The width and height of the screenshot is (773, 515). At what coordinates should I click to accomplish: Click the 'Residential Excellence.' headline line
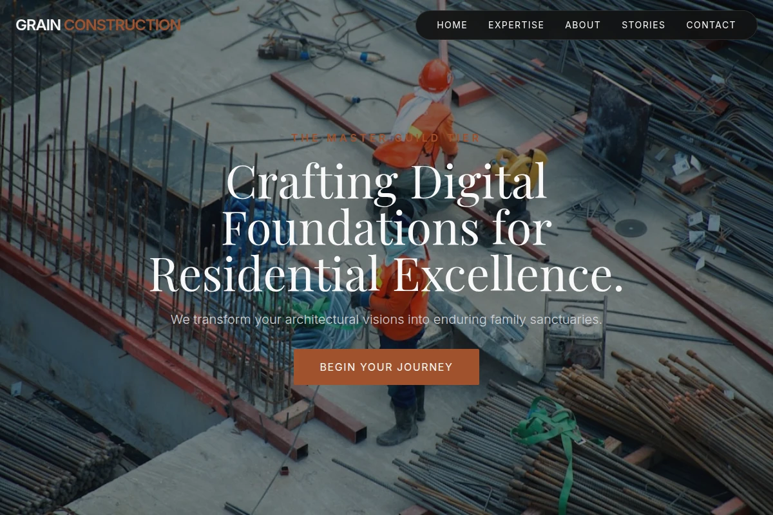click(386, 274)
